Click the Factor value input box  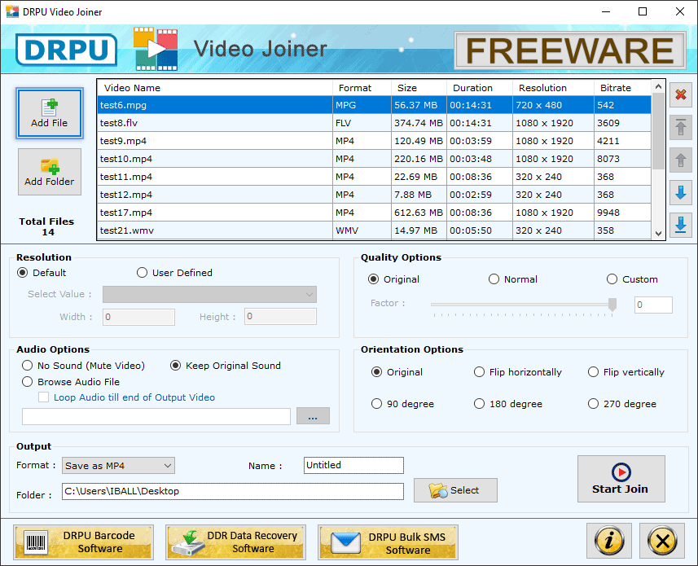653,305
